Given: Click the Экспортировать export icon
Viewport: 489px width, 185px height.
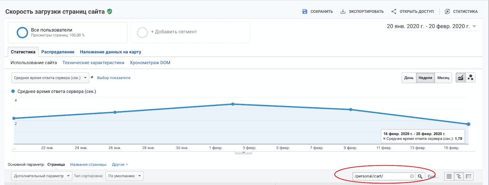Looking at the screenshot, I should pos(343,11).
